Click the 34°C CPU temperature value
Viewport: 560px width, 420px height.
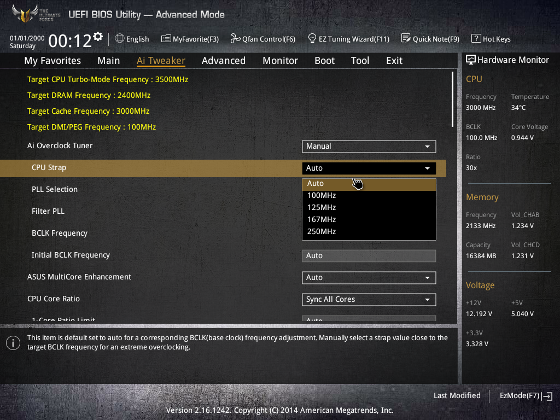pos(518,108)
